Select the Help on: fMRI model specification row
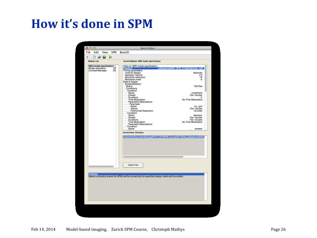The width and height of the screenshot is (317, 238). pos(163,66)
